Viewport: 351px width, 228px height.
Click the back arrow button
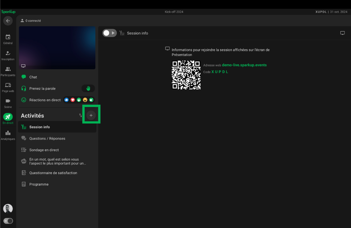point(8,21)
